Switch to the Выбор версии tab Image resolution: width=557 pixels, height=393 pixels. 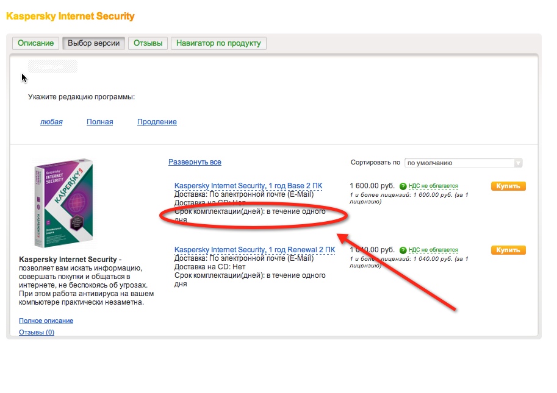point(94,43)
